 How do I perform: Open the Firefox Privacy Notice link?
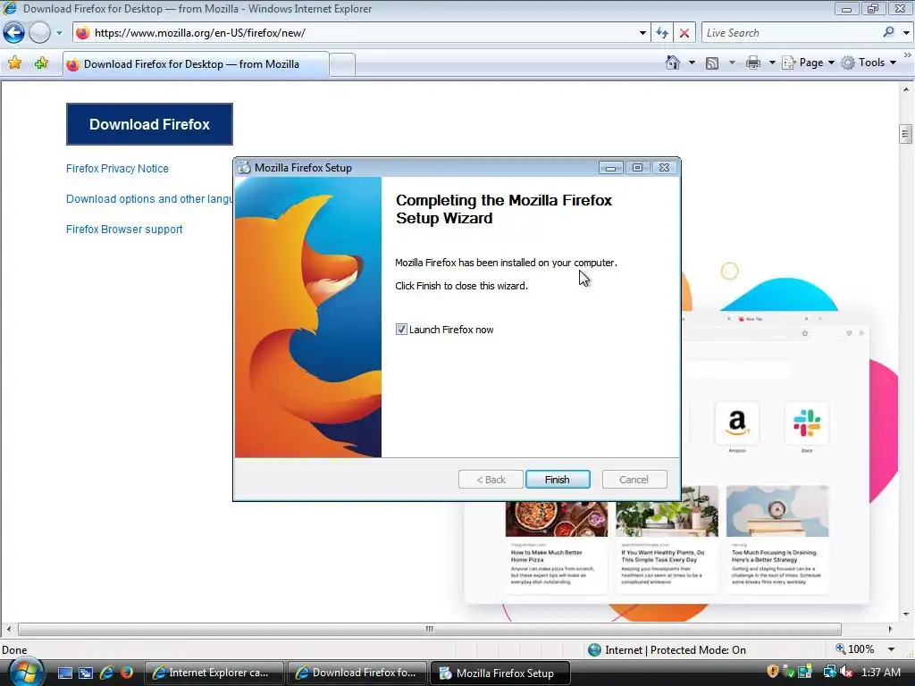(x=117, y=169)
